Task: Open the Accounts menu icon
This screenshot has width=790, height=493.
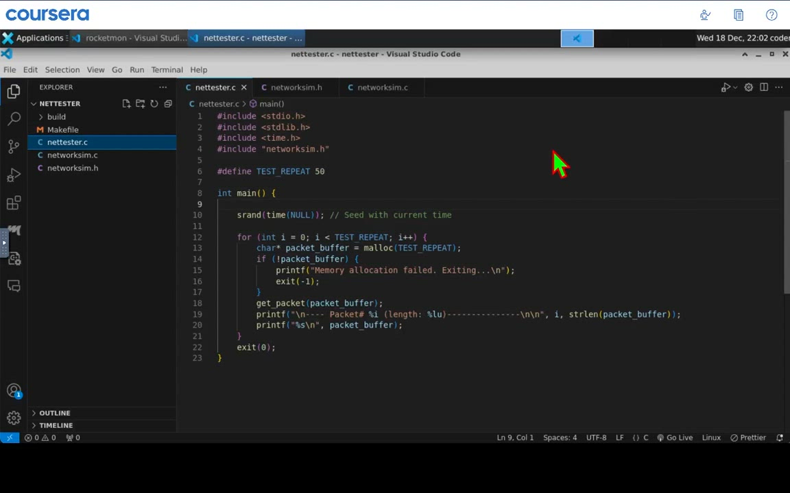Action: [x=14, y=390]
